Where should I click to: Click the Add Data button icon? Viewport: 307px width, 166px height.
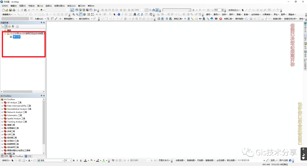pos(42,10)
